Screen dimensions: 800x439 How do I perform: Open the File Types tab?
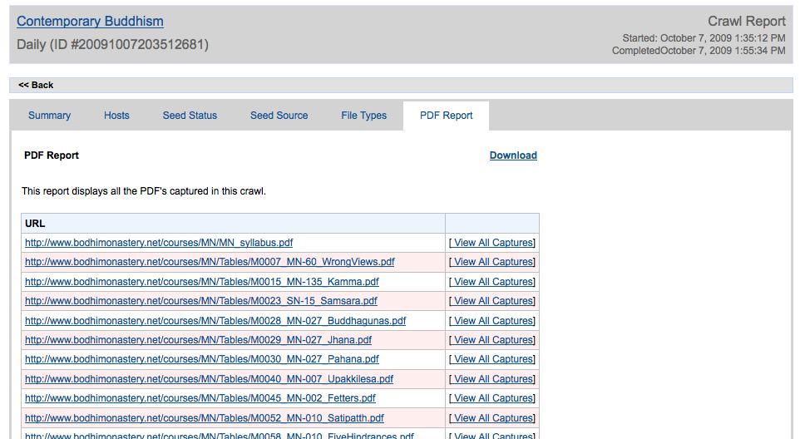point(363,116)
